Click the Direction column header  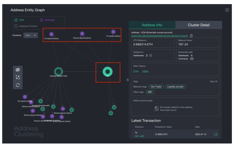[139, 127]
